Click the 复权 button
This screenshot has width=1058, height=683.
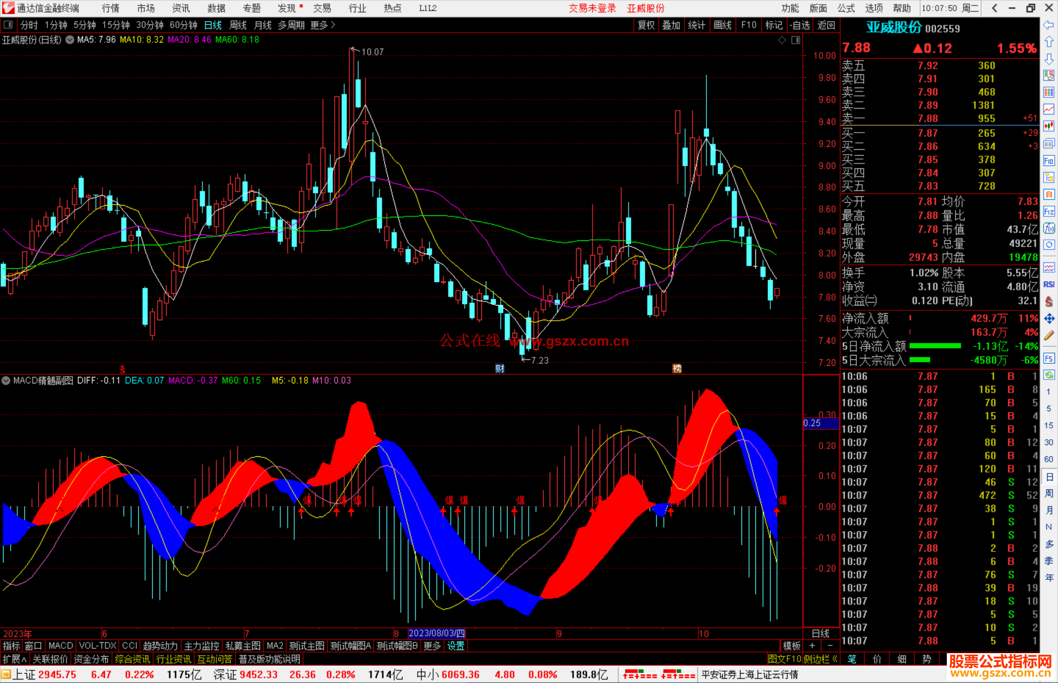coord(646,25)
